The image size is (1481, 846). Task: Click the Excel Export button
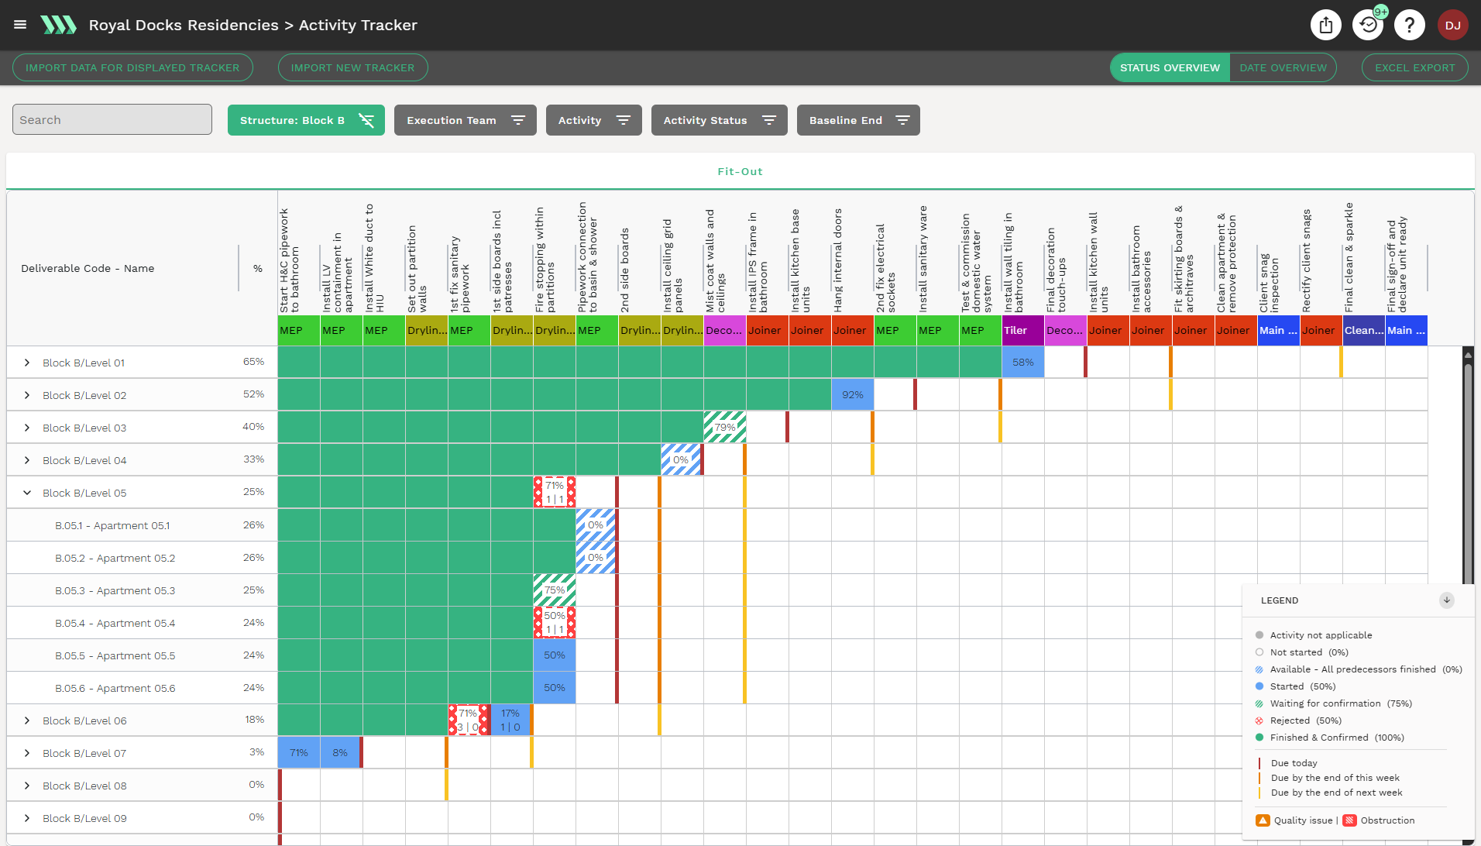1414,67
